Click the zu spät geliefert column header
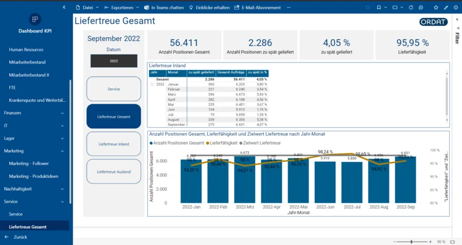462x245 pixels. tap(201, 72)
